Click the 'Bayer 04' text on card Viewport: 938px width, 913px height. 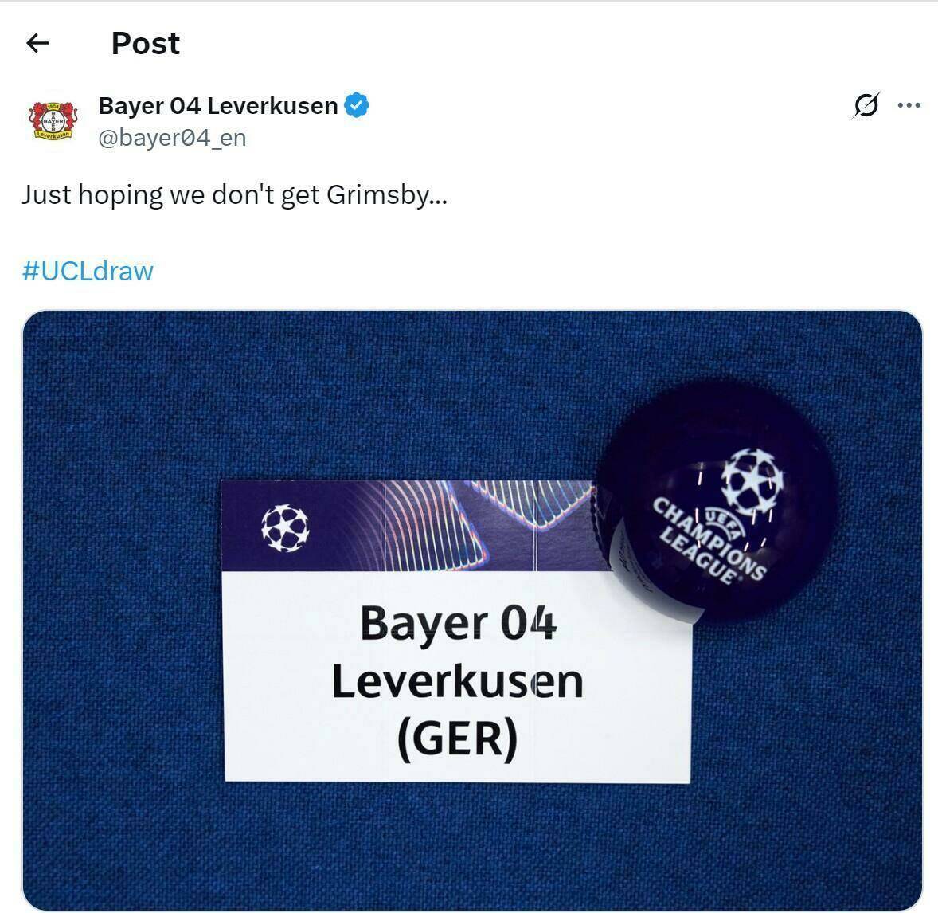pyautogui.click(x=458, y=623)
